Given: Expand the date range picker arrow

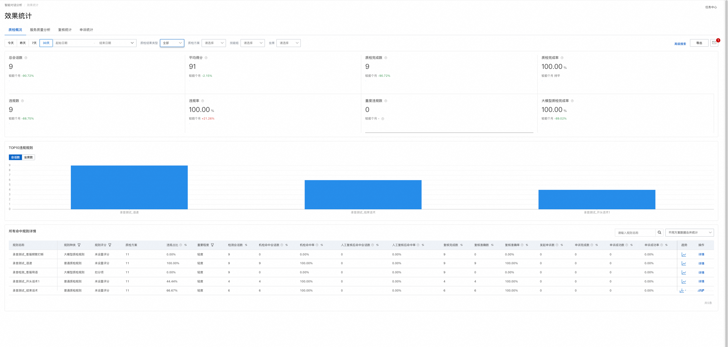Looking at the screenshot, I should tap(132, 43).
